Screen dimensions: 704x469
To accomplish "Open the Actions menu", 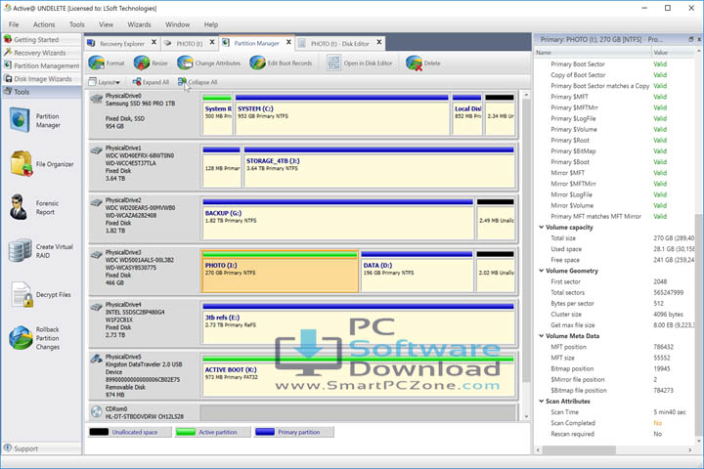I will 44,24.
